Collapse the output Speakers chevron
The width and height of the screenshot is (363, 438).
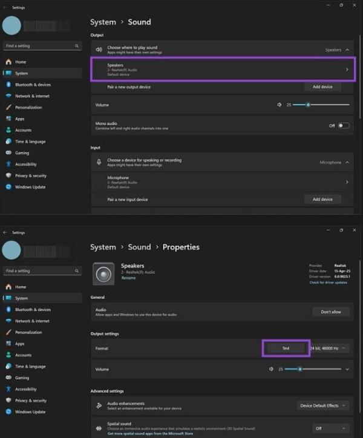click(347, 50)
